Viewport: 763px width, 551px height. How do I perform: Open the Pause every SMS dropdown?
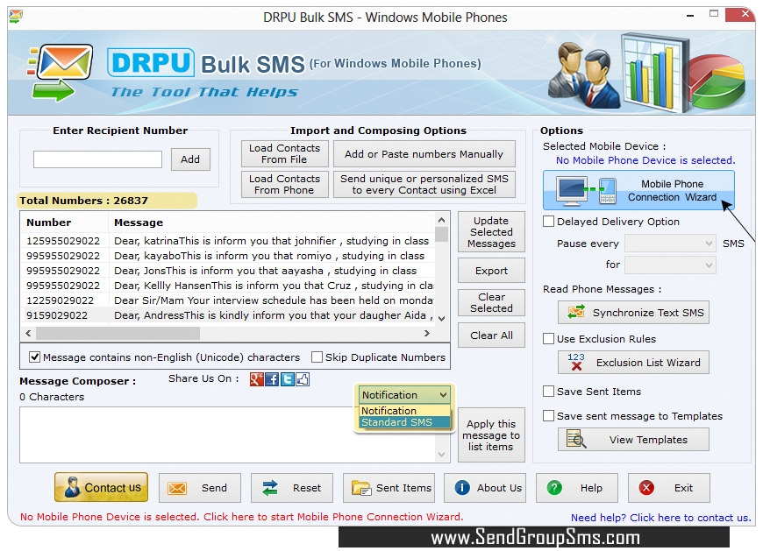670,244
